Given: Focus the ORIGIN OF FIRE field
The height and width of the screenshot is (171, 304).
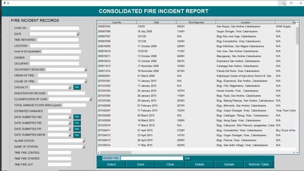Looking at the screenshot, I should [62, 76].
